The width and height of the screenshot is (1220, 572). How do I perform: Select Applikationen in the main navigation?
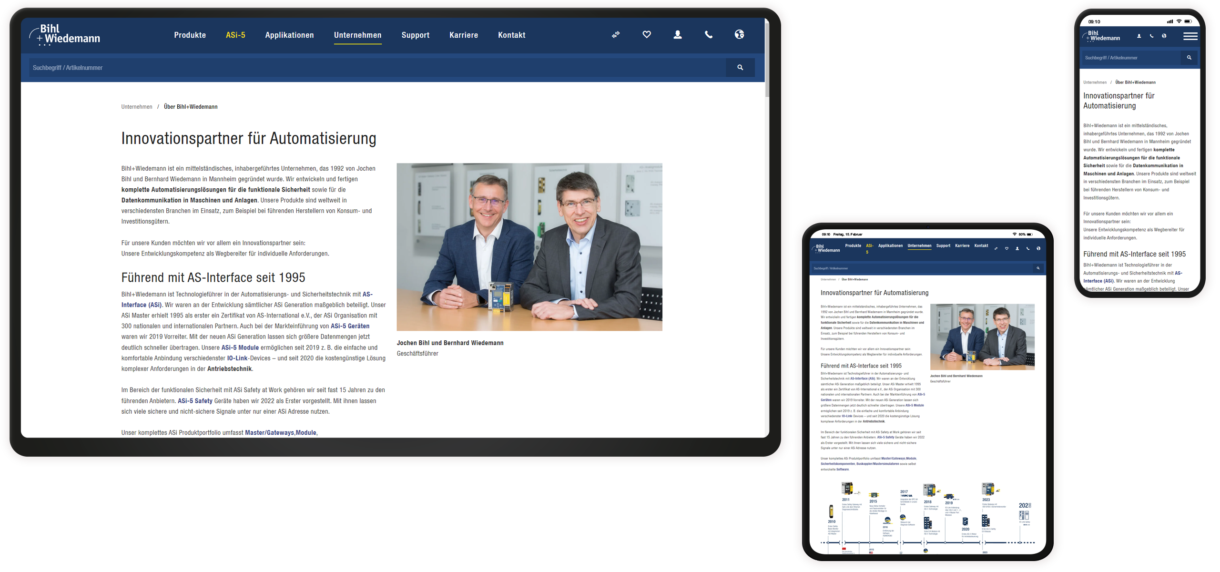(x=290, y=35)
